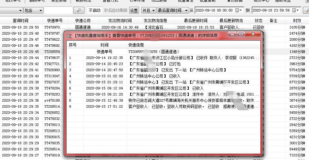Click the 时间 header in the dialog
309x160 pixels.
[104, 45]
